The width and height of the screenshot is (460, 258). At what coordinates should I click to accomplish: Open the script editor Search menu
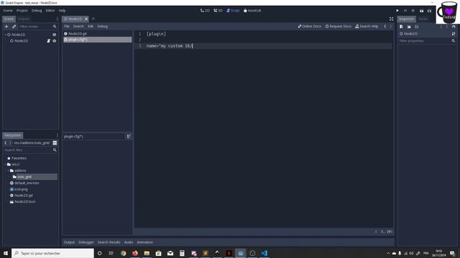click(78, 27)
